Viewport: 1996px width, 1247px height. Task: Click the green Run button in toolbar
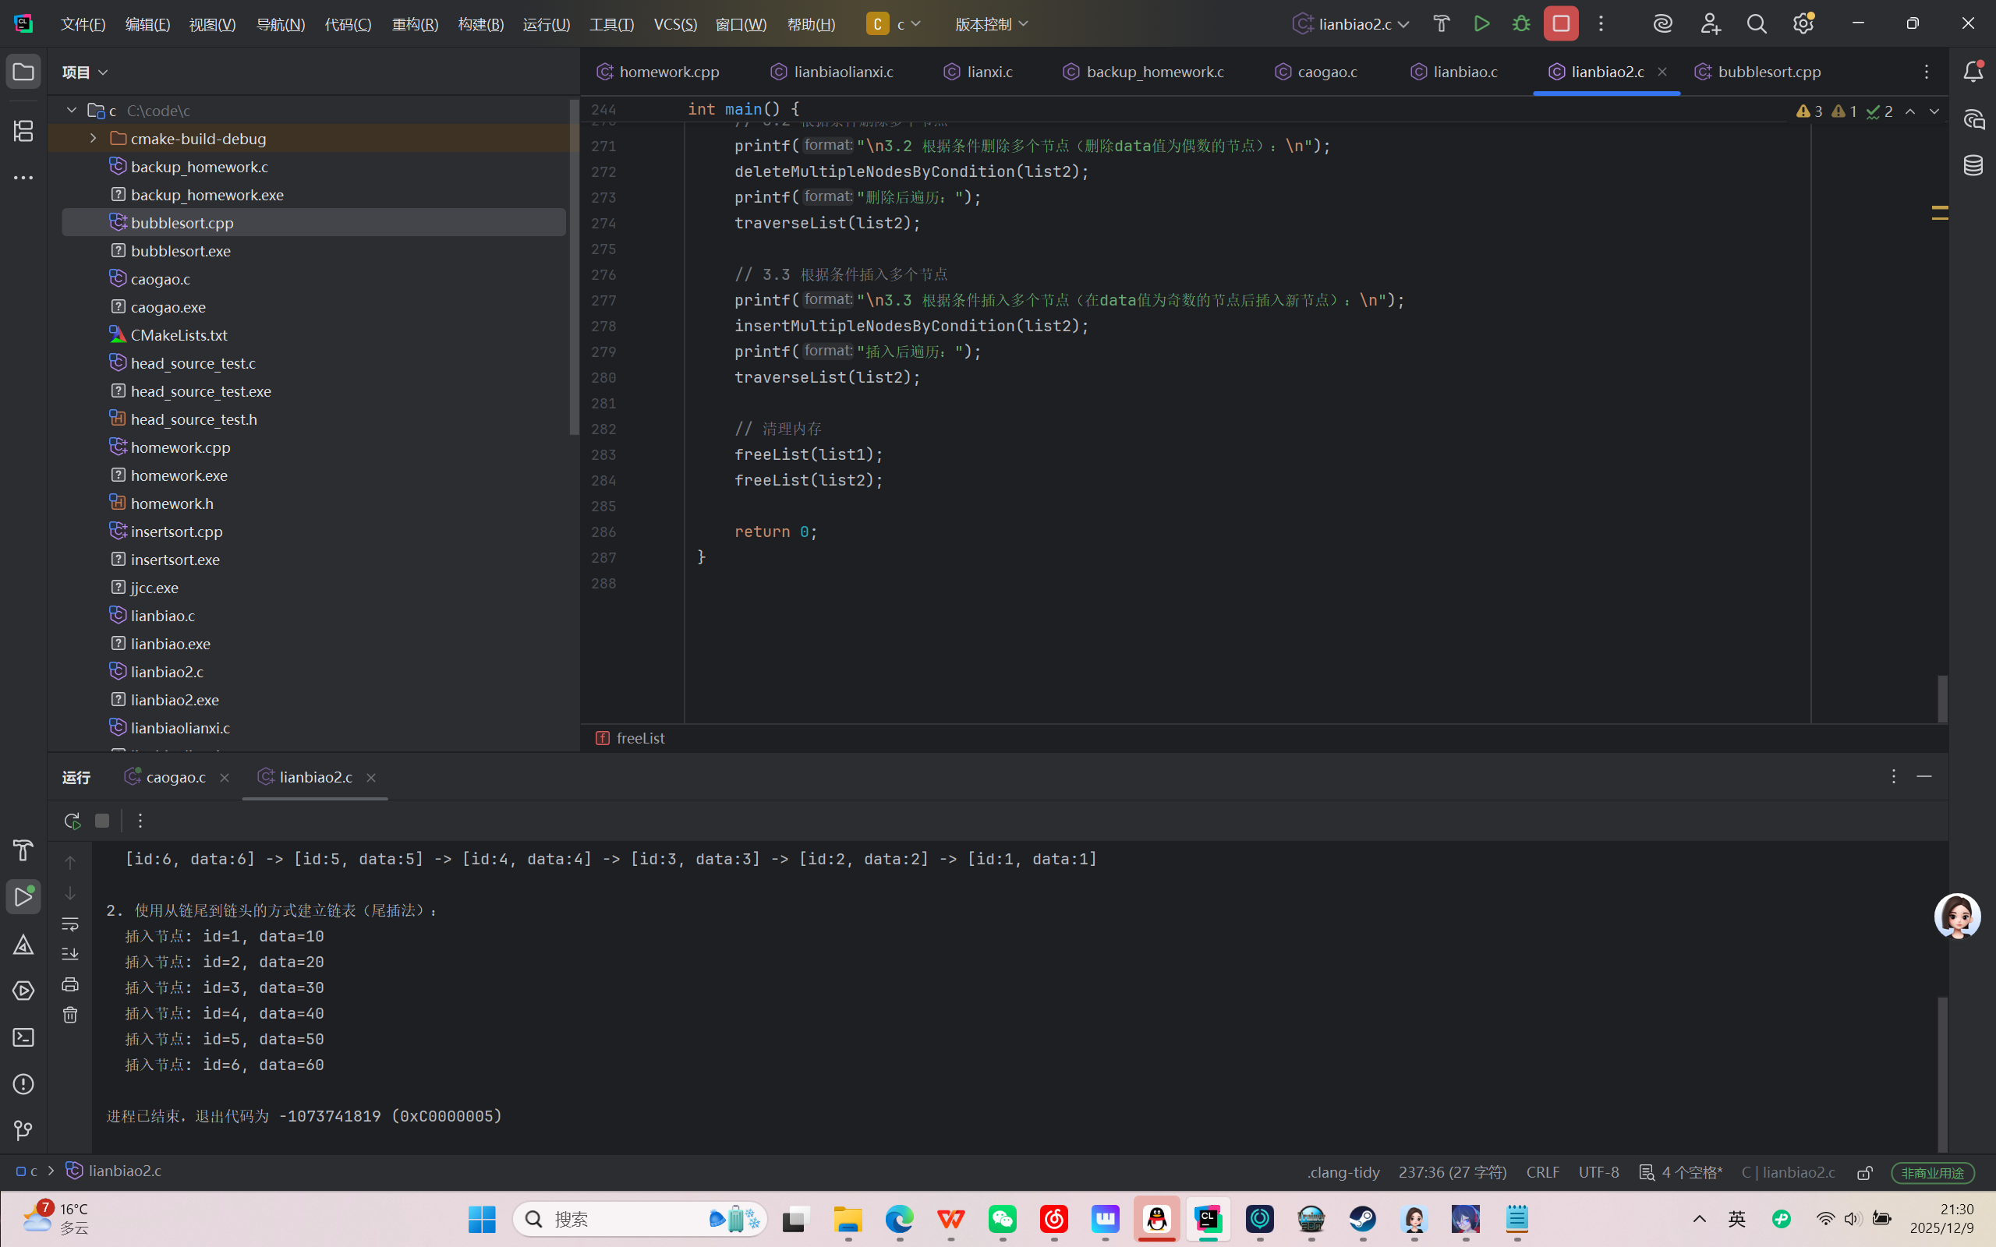tap(1481, 24)
